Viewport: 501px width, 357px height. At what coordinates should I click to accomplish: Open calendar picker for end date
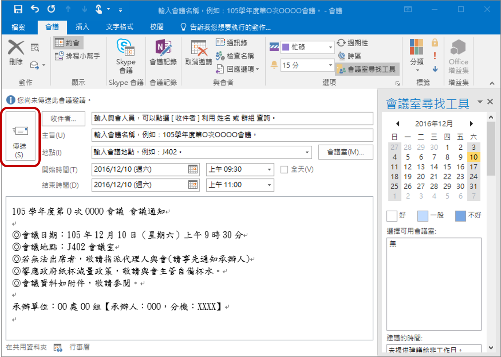pyautogui.click(x=193, y=185)
